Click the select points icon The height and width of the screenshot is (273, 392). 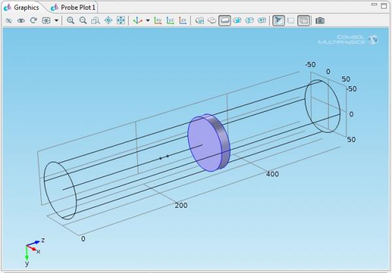(250, 20)
